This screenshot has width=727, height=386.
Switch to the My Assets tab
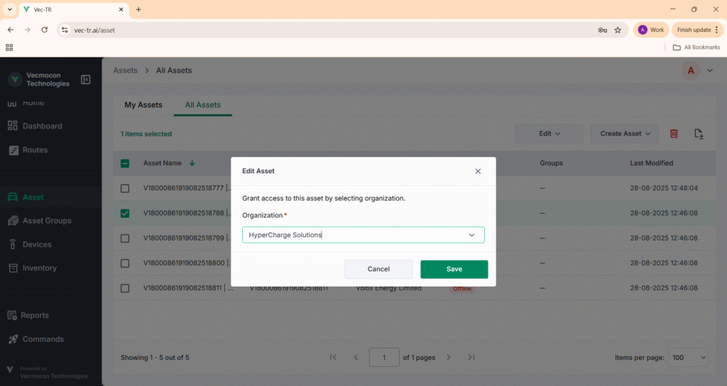pos(143,105)
